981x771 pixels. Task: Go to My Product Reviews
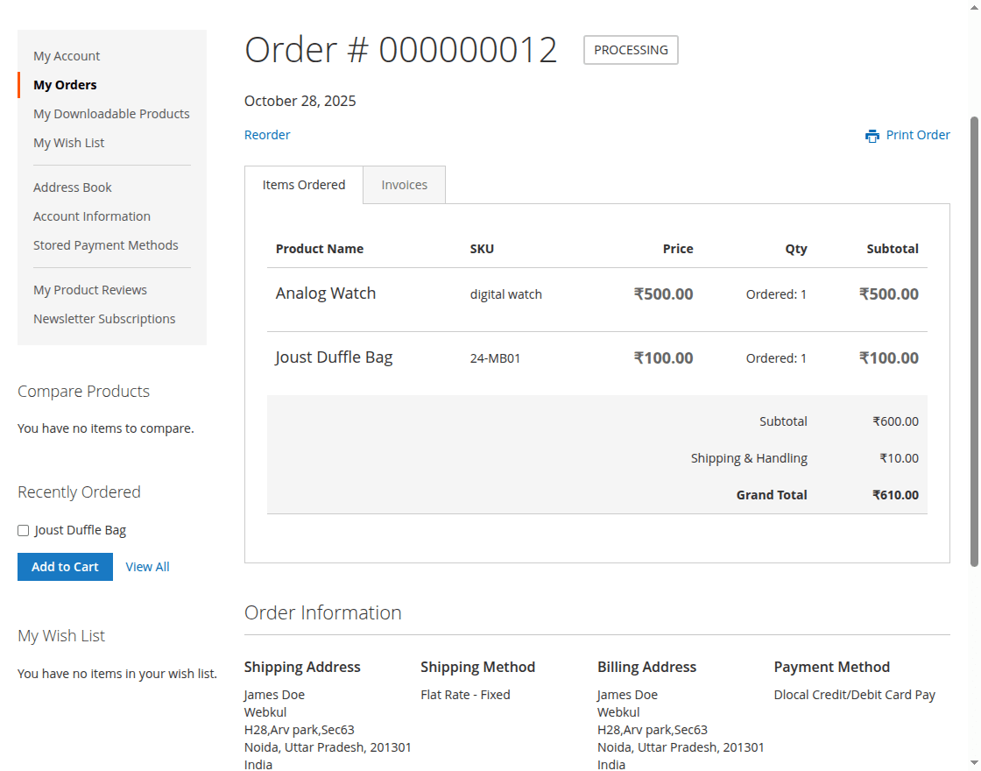[90, 289]
